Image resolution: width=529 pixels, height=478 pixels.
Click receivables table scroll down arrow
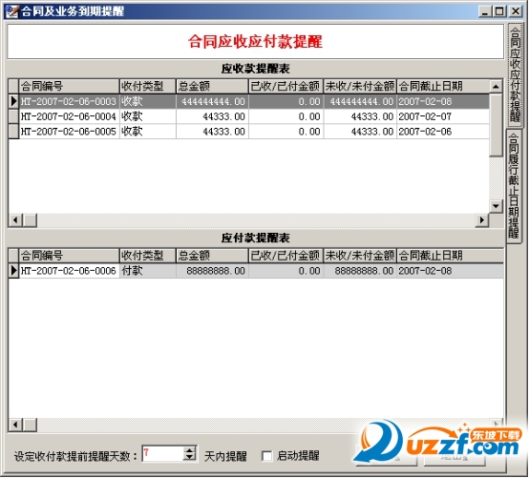click(x=496, y=206)
